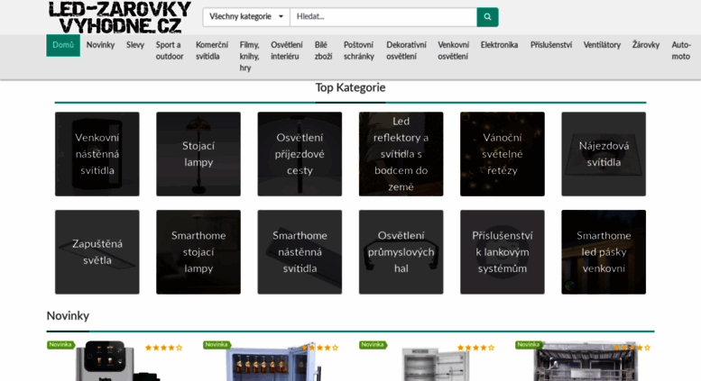Open Led reflektory a svítidla s bodcem tile
Viewport: 701px width, 381px height.
click(401, 154)
